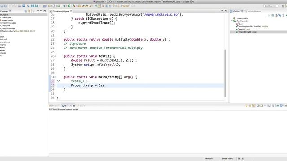The height and width of the screenshot is (161, 287).
Task: Click Show Next Error arrow in Console toolbar
Action: [246, 106]
